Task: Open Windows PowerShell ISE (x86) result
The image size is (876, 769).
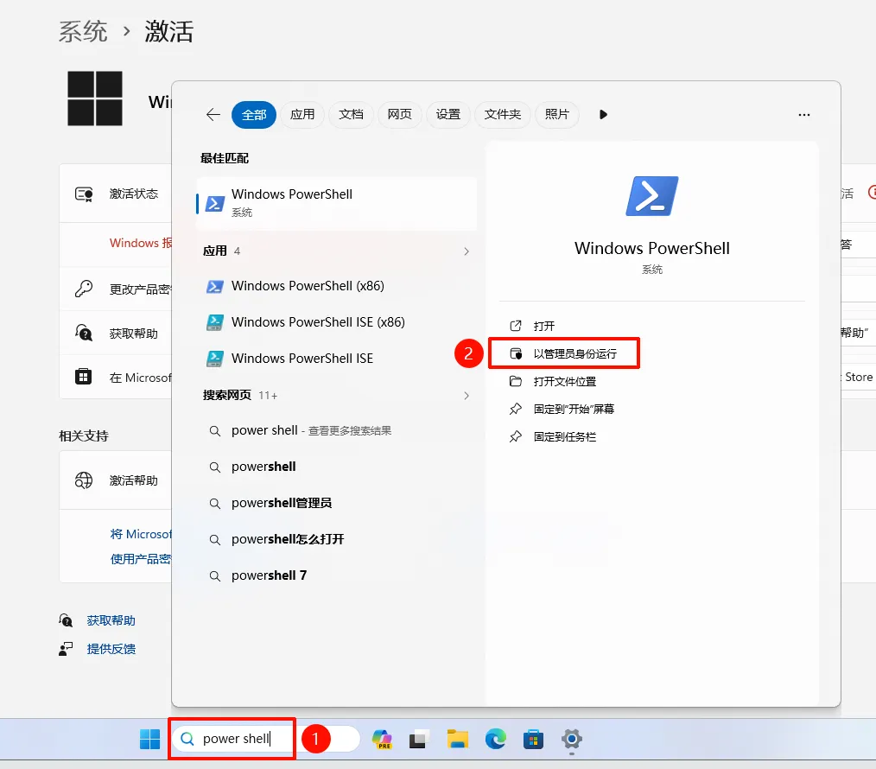Action: [337, 322]
